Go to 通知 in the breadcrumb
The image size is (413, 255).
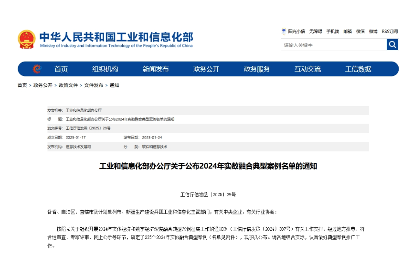pyautogui.click(x=114, y=85)
